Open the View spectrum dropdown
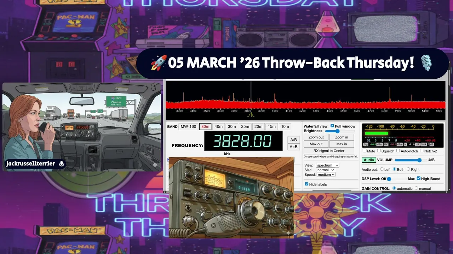This screenshot has width=453, height=254. [327, 165]
